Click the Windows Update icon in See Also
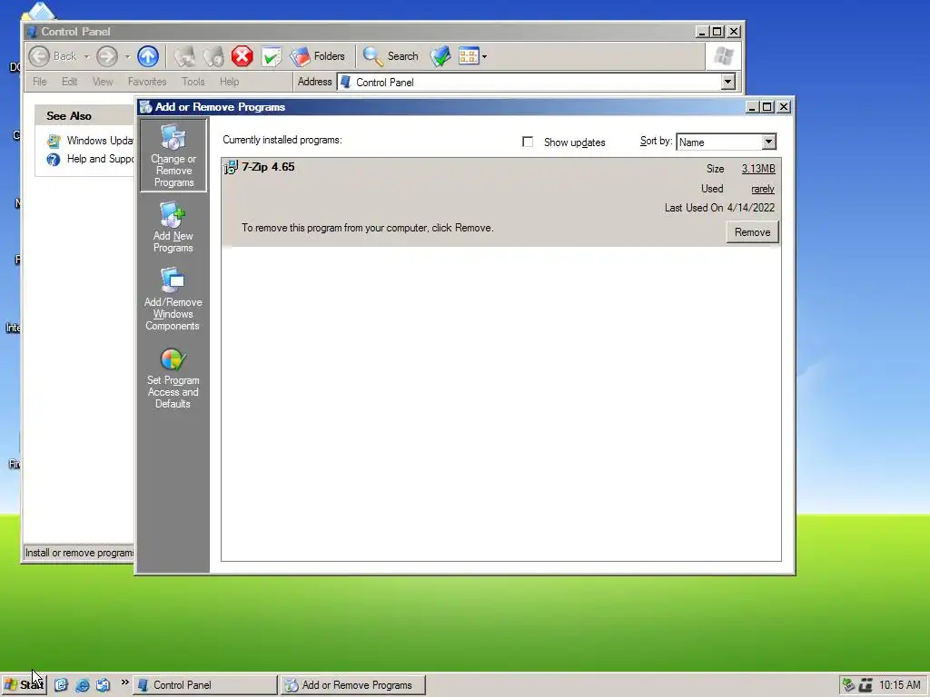Image resolution: width=930 pixels, height=697 pixels. pyautogui.click(x=54, y=141)
